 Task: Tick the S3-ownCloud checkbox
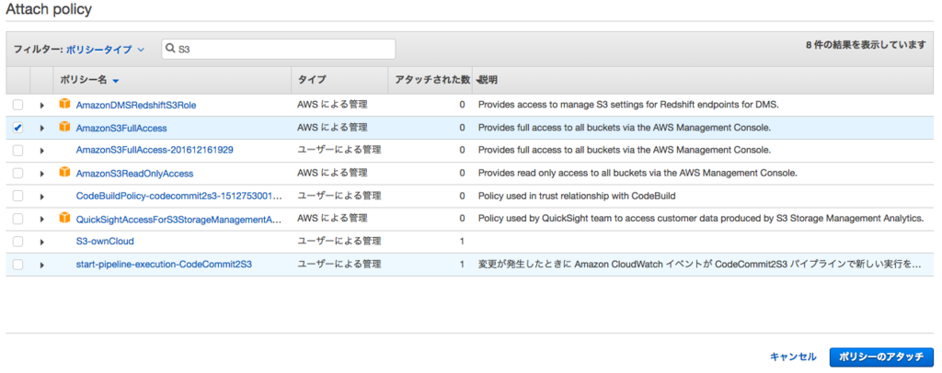(x=18, y=242)
